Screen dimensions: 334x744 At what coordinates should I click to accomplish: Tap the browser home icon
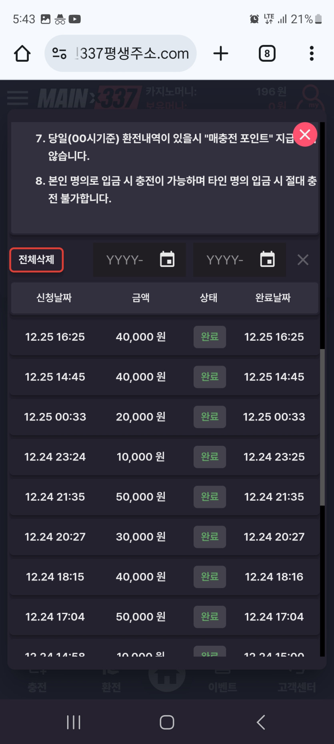(22, 53)
